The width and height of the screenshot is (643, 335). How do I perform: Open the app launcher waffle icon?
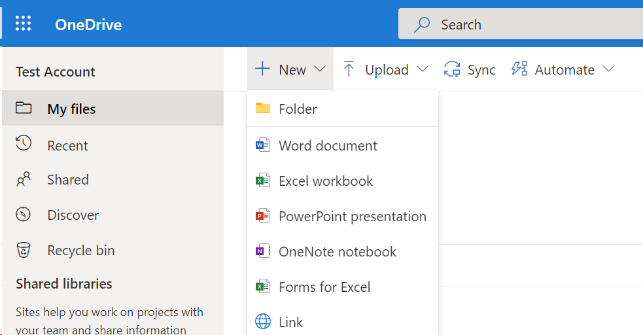(x=23, y=24)
